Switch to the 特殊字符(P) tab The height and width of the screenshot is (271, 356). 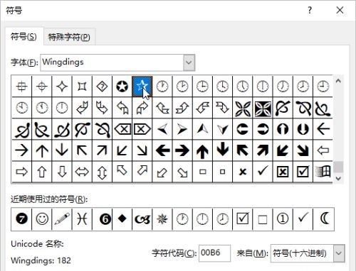pyautogui.click(x=69, y=37)
